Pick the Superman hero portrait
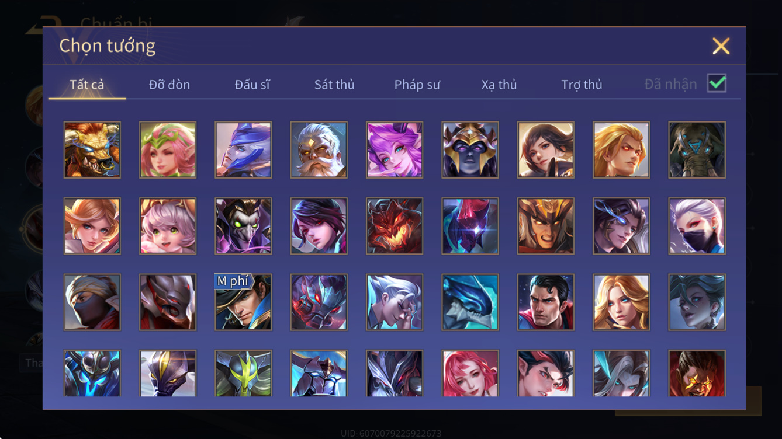The width and height of the screenshot is (782, 439). (546, 302)
